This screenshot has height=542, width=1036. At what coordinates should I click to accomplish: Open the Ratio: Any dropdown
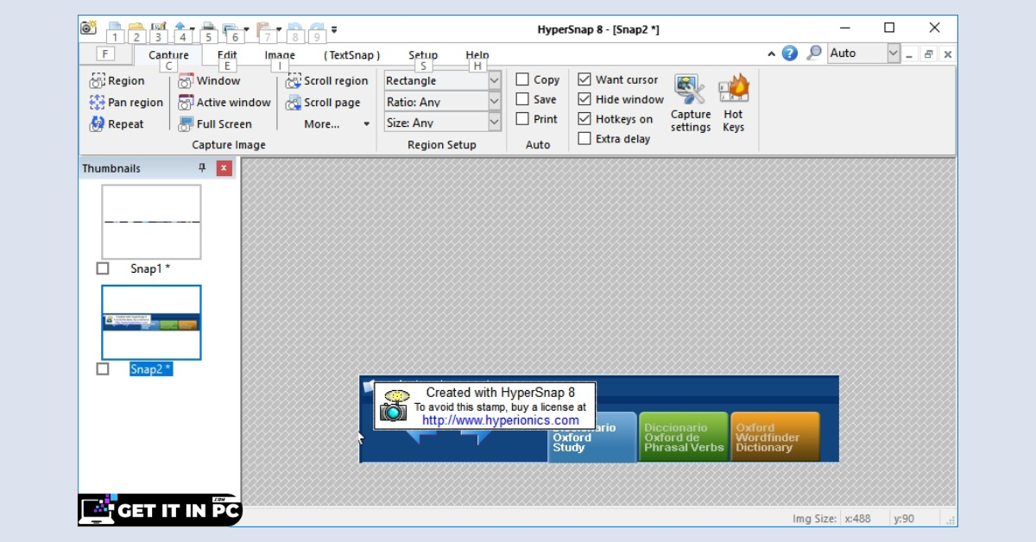(x=495, y=102)
